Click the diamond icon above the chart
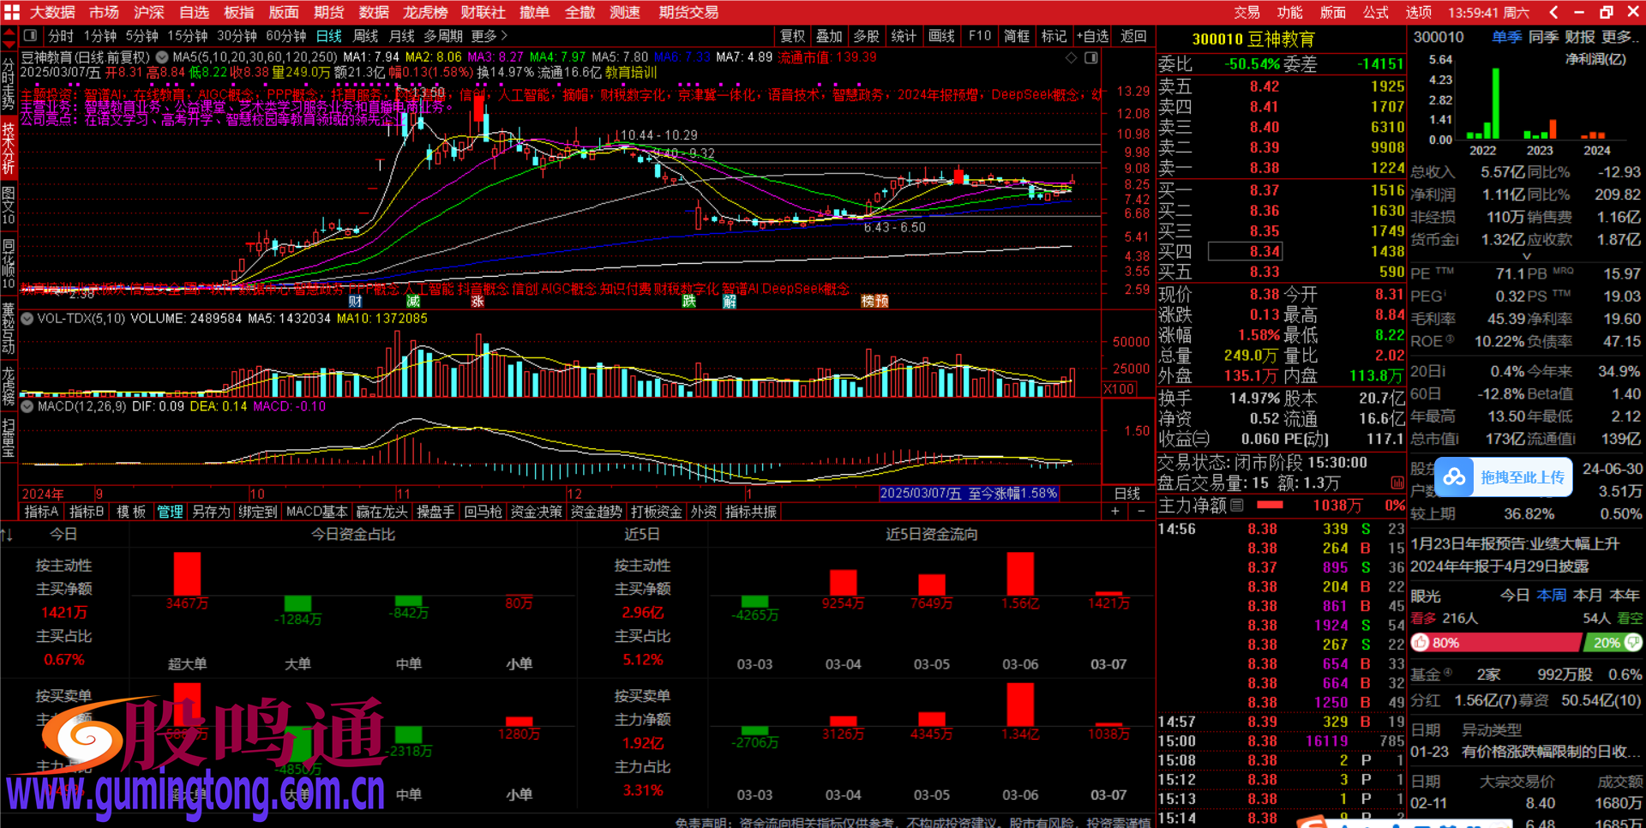 pos(1071,57)
